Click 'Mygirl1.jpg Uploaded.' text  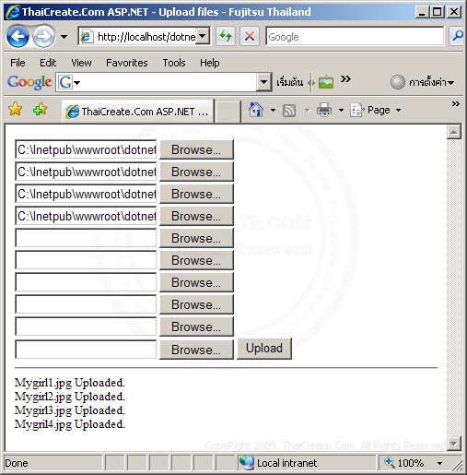[x=70, y=383]
